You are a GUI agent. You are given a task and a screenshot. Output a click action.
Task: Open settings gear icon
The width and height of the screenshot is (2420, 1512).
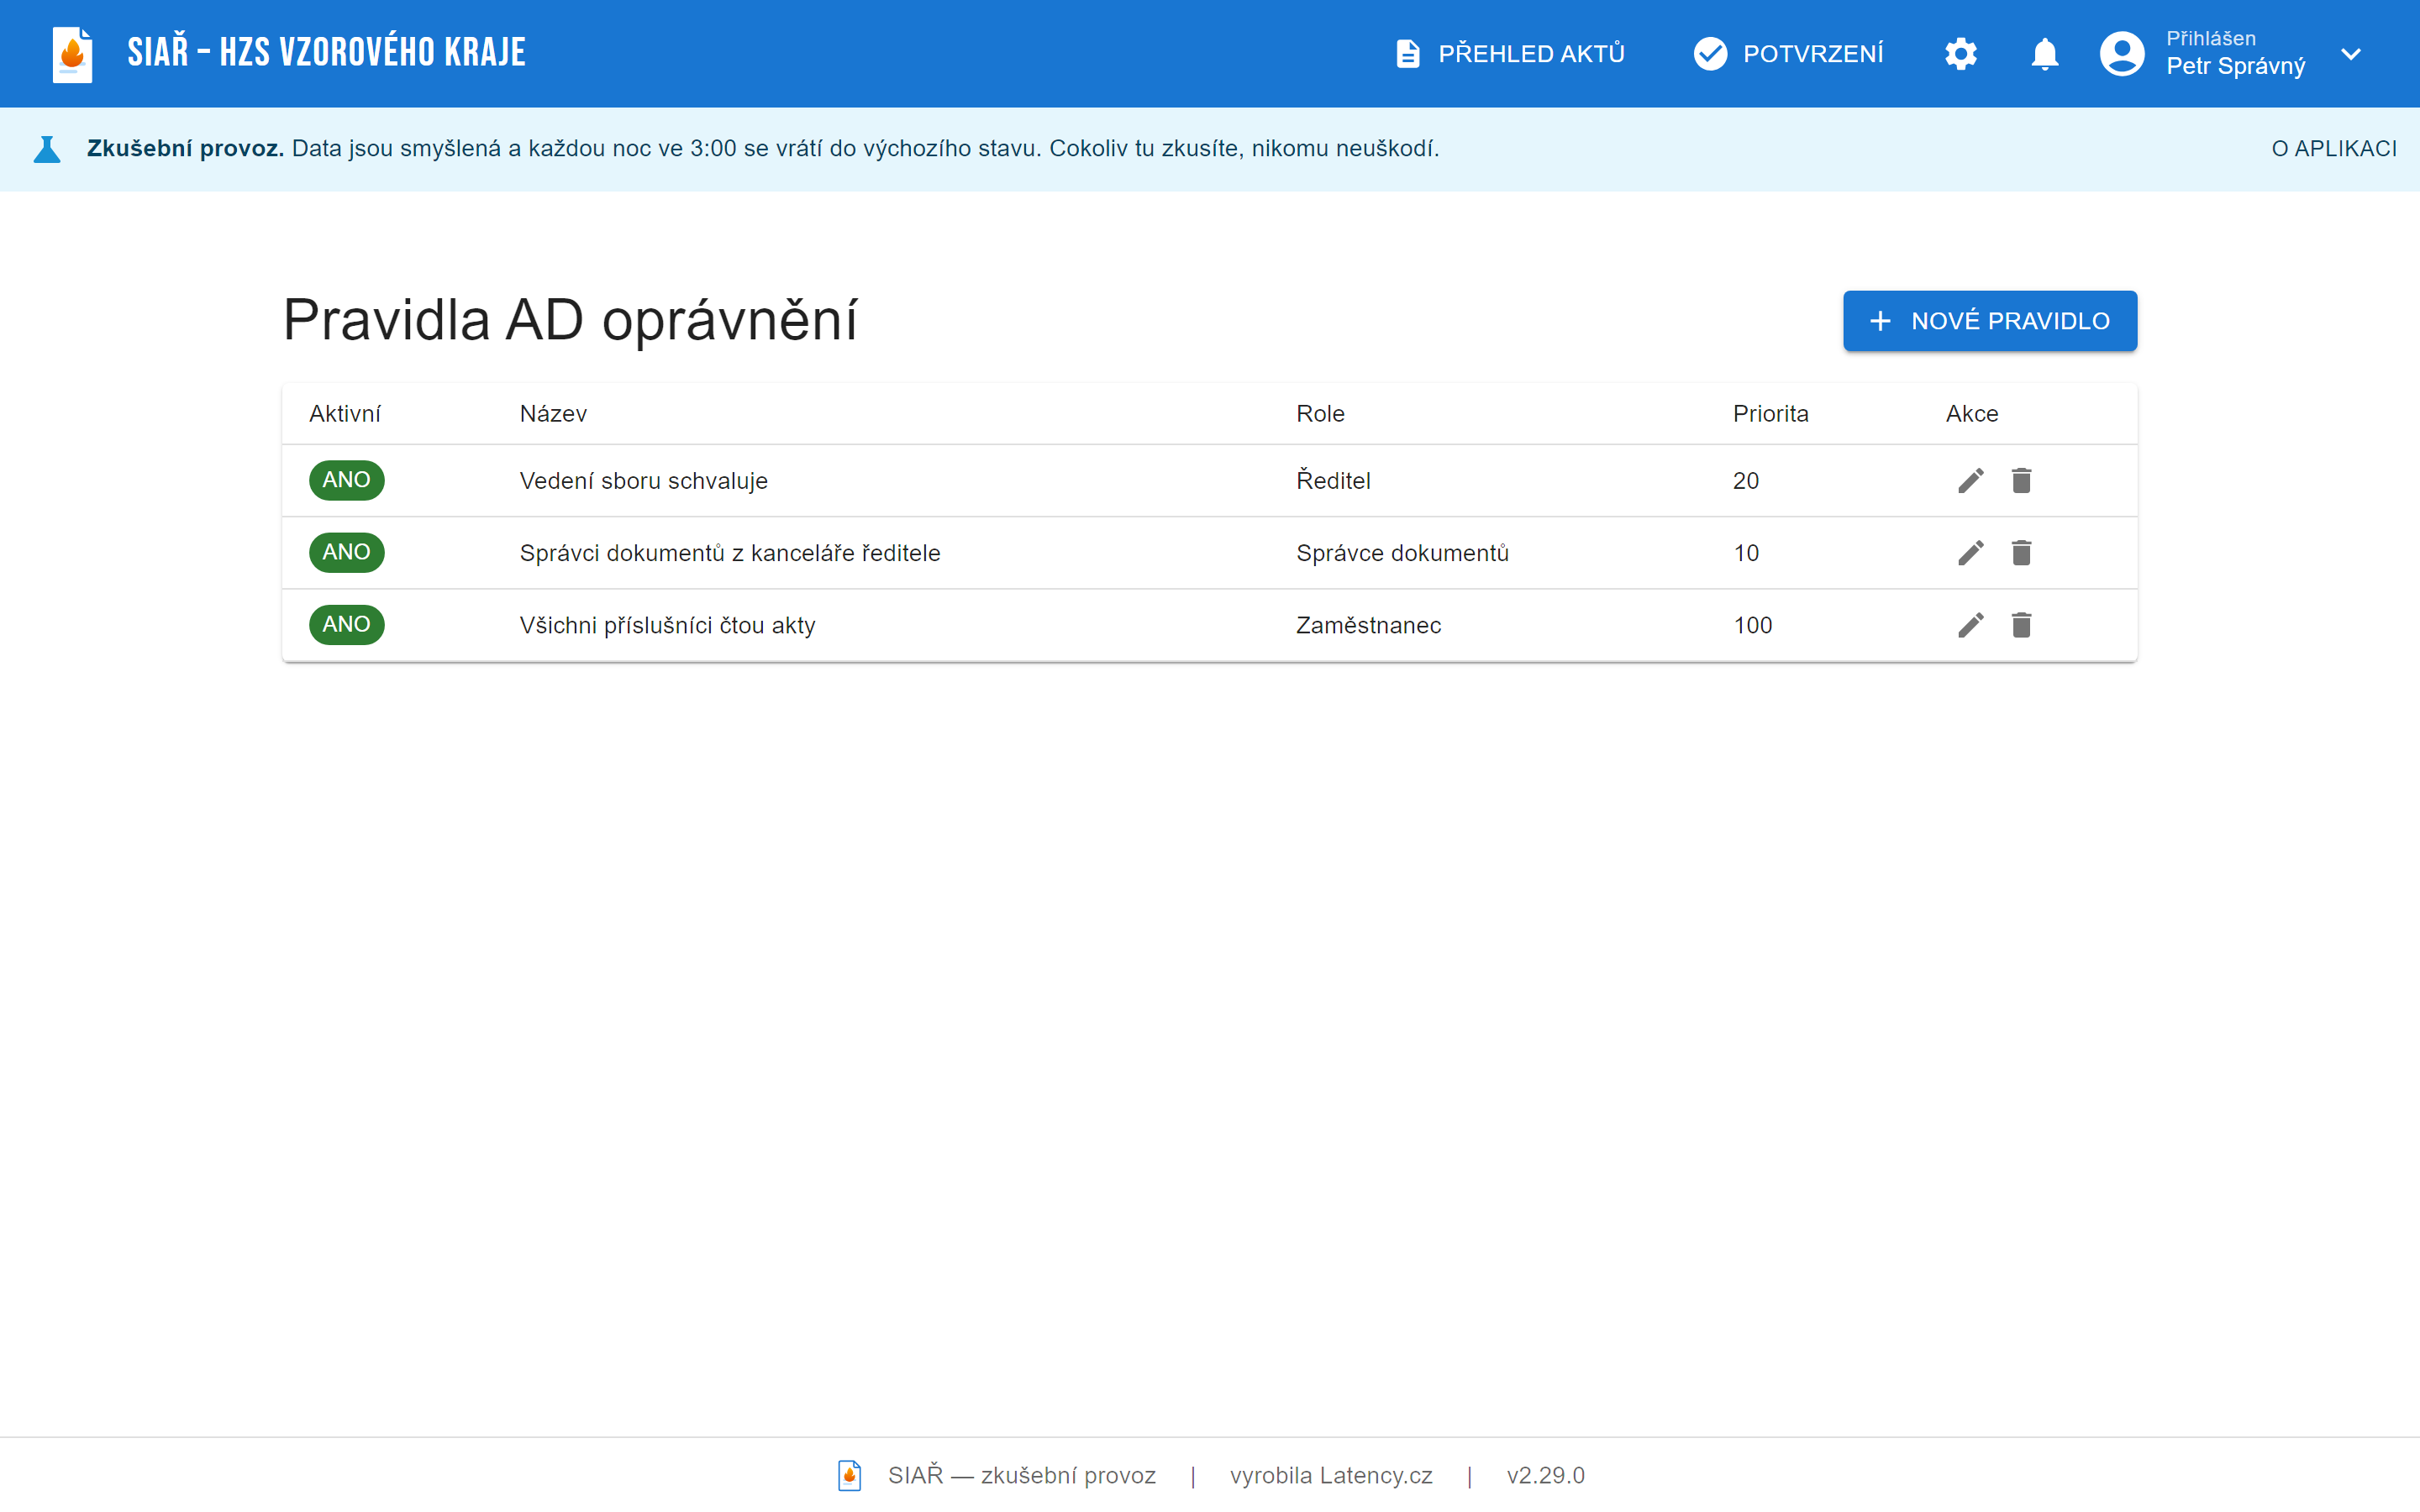click(x=1961, y=54)
